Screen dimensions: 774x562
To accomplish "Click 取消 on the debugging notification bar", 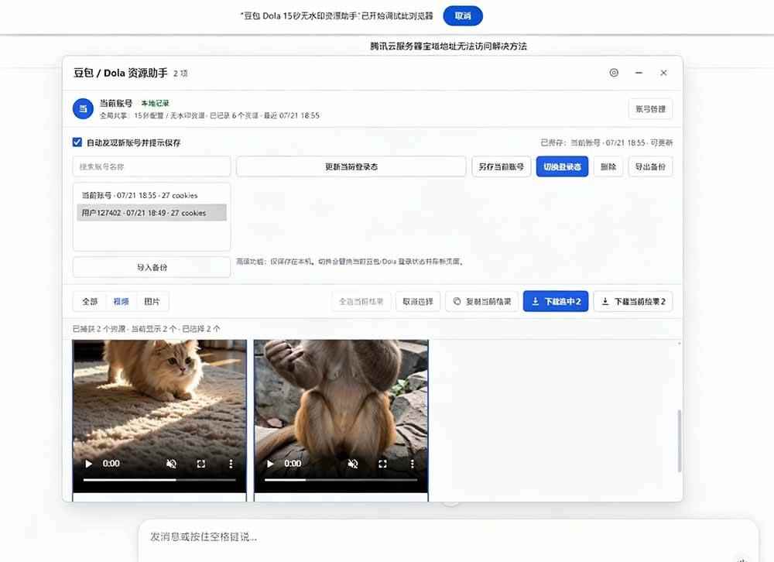I will click(x=463, y=15).
